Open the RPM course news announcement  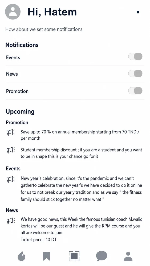tap(82, 226)
